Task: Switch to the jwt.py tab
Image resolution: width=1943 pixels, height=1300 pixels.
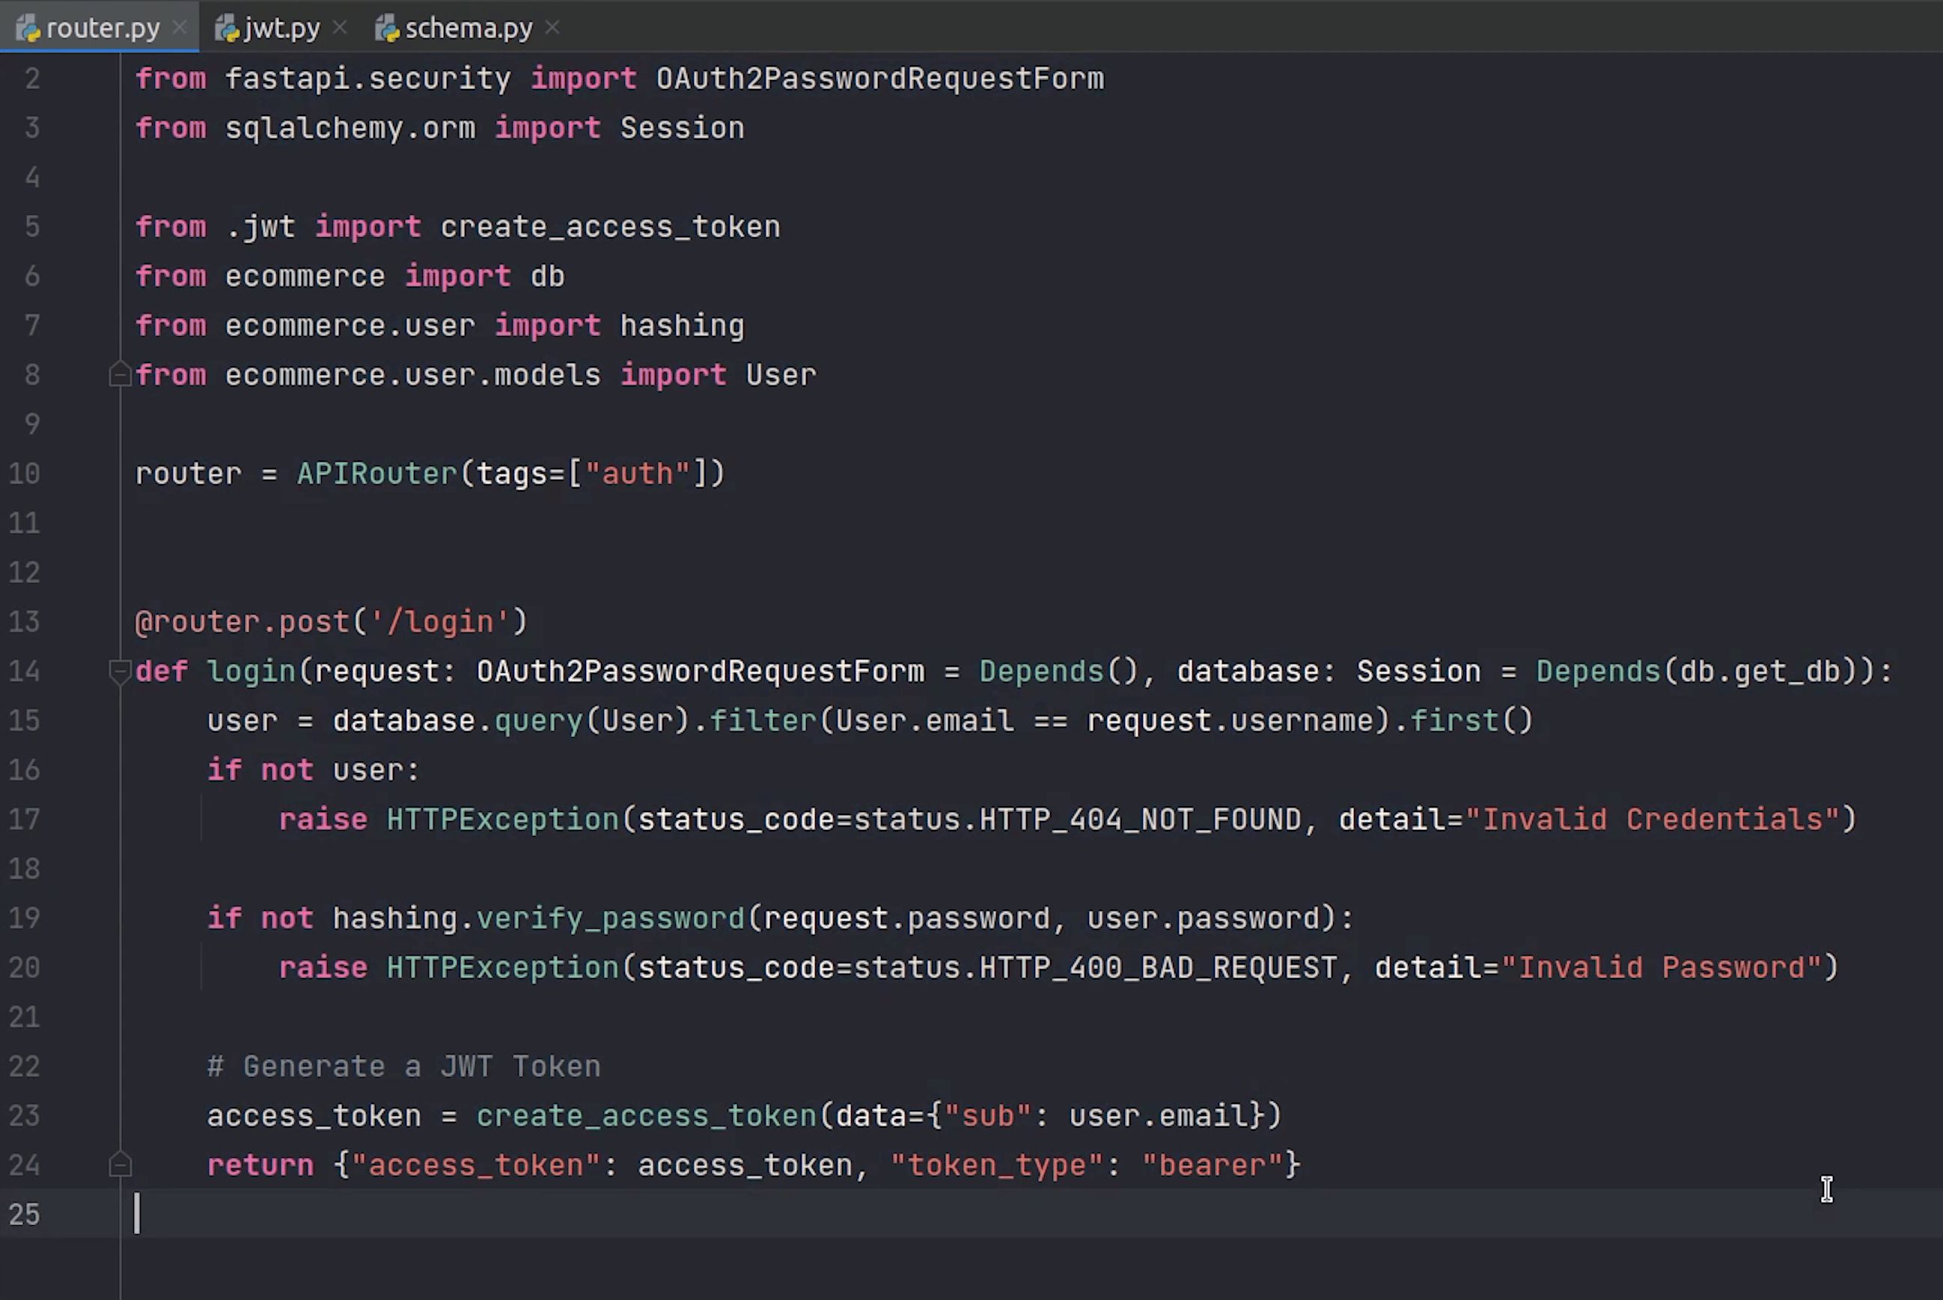Action: click(281, 28)
